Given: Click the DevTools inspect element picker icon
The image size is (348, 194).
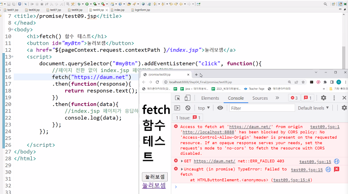Looking at the screenshot, I should [177, 98].
